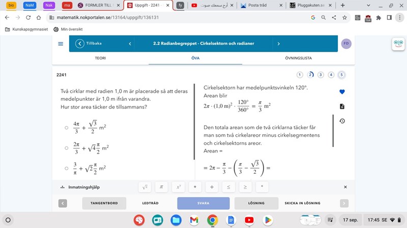Image resolution: width=407 pixels, height=228 pixels.
Task: Insert the pi symbol
Action: click(161, 187)
